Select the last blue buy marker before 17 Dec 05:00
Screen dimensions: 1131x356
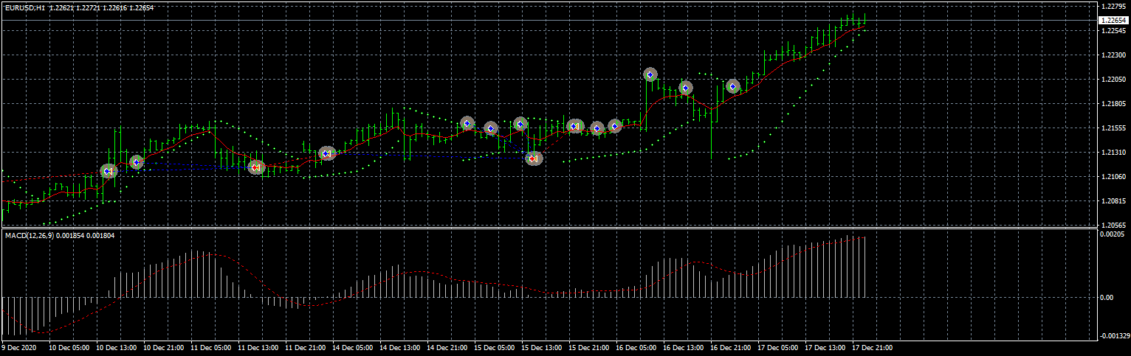[732, 86]
